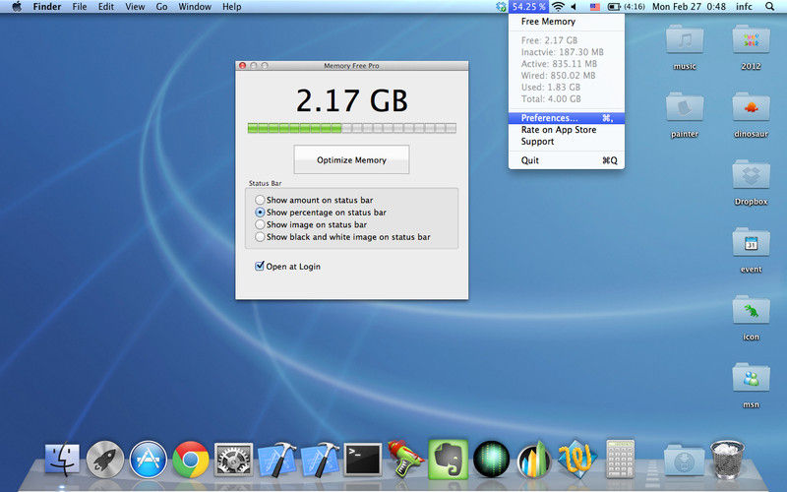Viewport: 787px width, 492px height.
Task: Uncheck the Open at Login checkbox
Action: [260, 266]
